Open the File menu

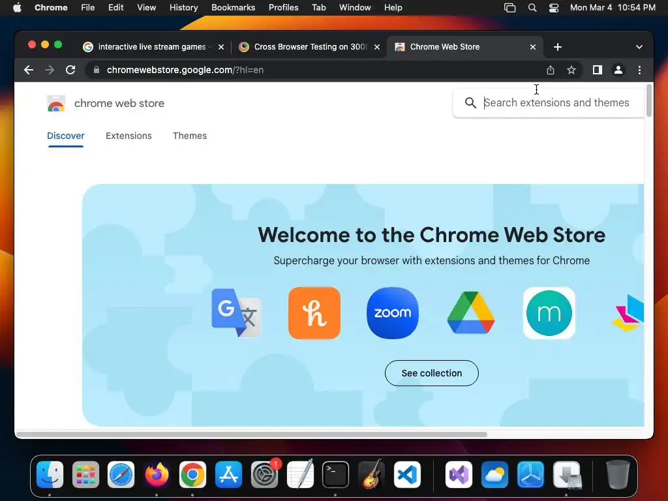pyautogui.click(x=88, y=8)
